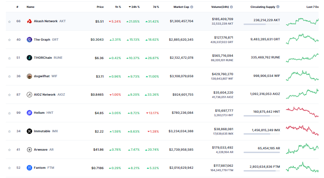
Task: Click THORChain volume $565,716,094 link
Action: [x=222, y=56]
